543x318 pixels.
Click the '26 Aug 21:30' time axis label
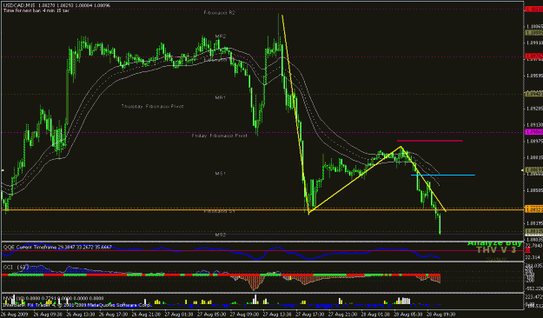(x=146, y=315)
